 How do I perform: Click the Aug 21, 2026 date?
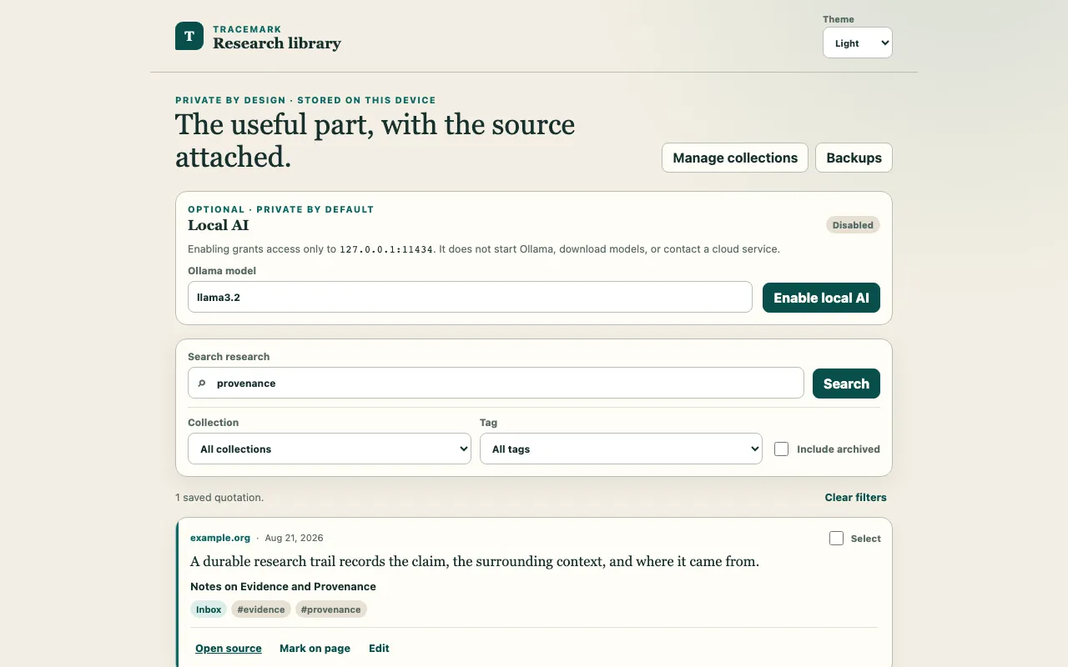pyautogui.click(x=294, y=538)
